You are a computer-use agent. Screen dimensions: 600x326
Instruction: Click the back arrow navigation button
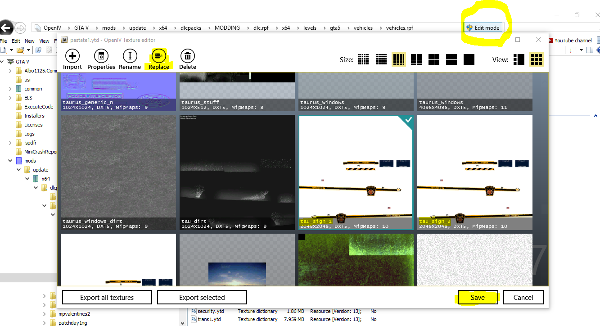coord(5,28)
